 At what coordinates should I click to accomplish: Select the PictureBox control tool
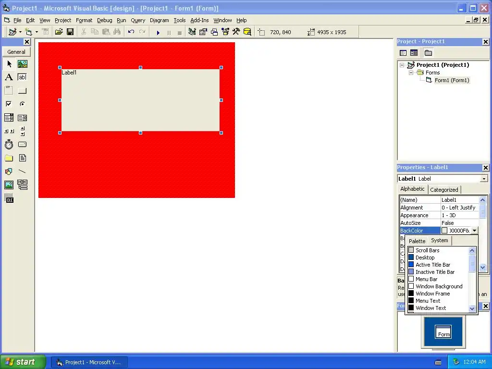pos(22,64)
